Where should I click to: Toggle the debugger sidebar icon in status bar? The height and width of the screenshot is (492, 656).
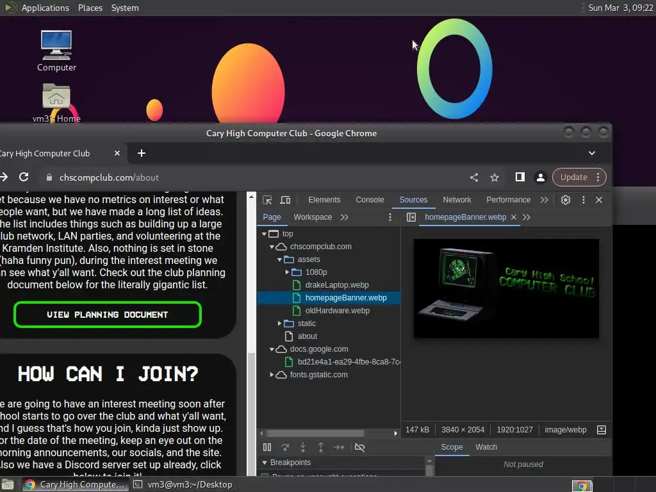point(601,430)
